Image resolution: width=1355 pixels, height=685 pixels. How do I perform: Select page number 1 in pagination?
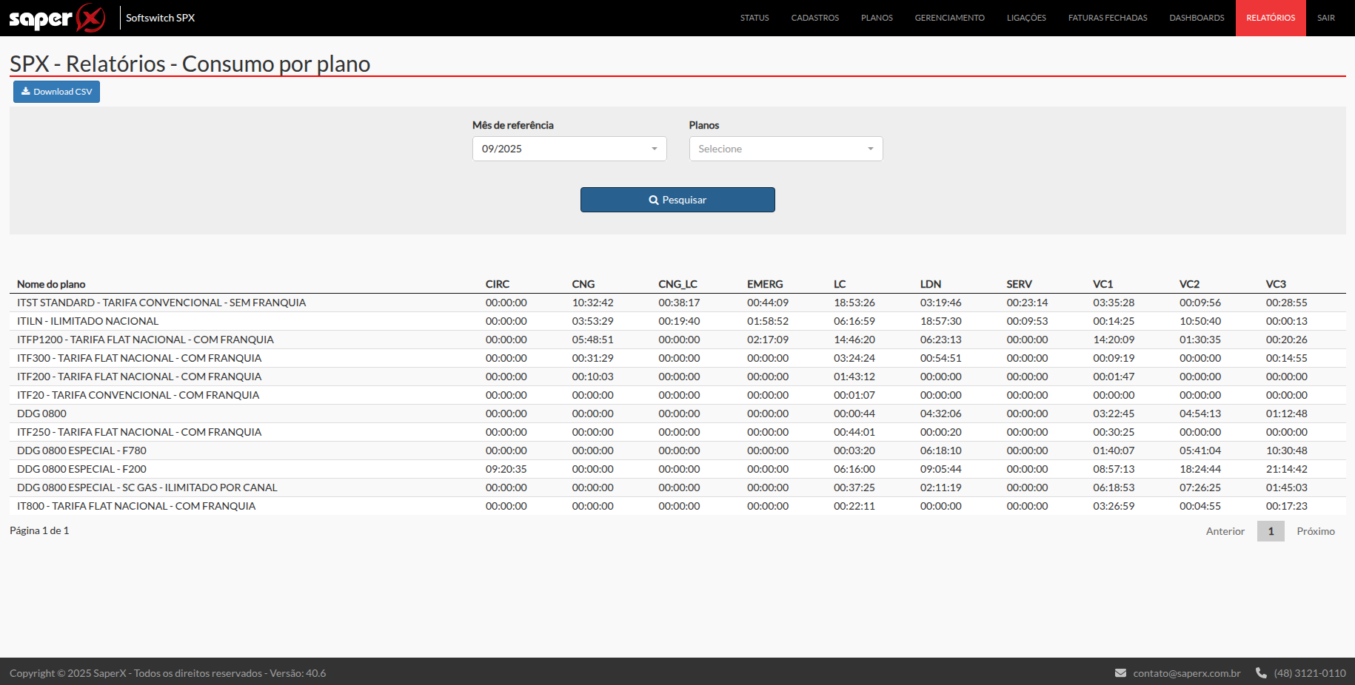(1271, 531)
